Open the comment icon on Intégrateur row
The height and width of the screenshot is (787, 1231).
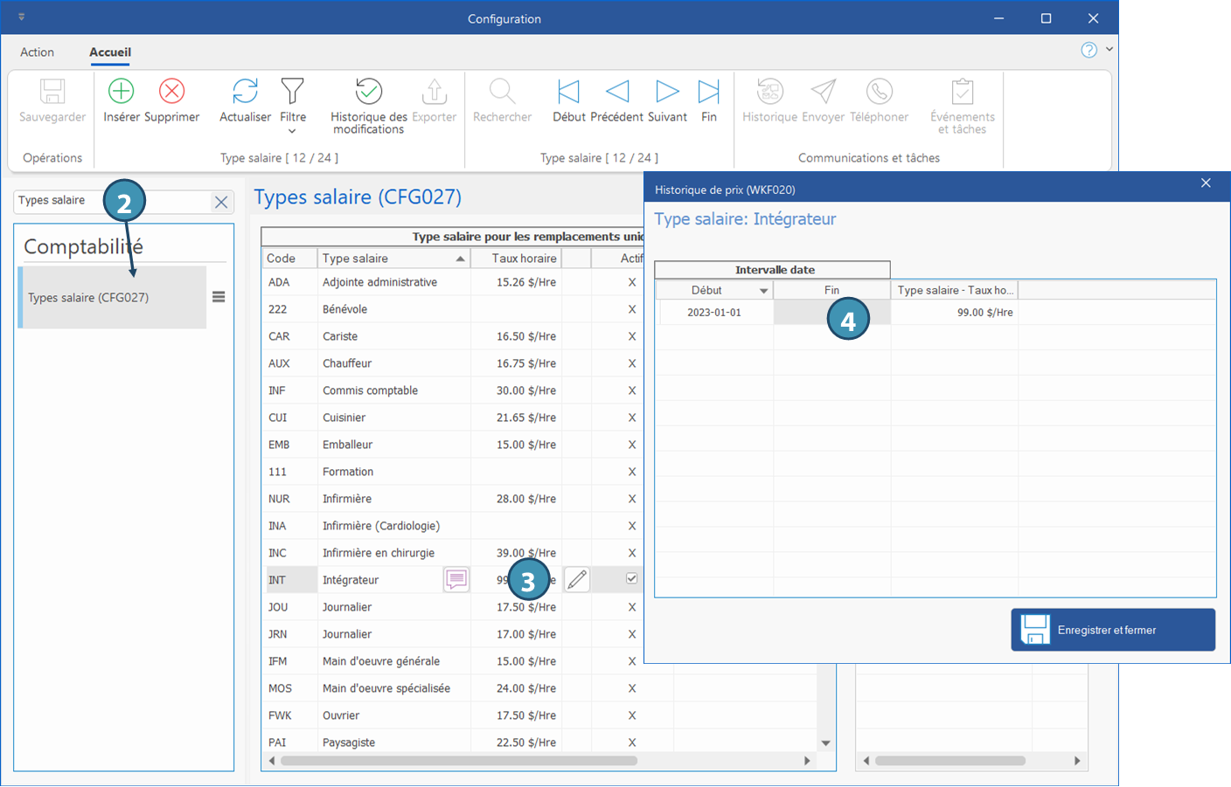(x=456, y=579)
